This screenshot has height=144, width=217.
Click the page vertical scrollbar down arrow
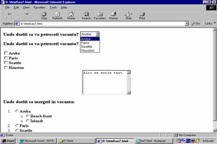tap(215, 130)
